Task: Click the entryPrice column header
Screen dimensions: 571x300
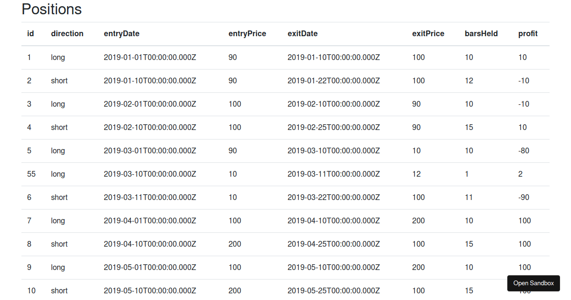Action: point(247,34)
